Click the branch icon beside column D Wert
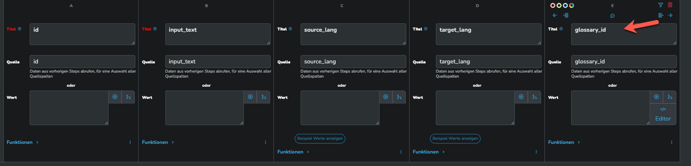The image size is (691, 166). [x=534, y=97]
